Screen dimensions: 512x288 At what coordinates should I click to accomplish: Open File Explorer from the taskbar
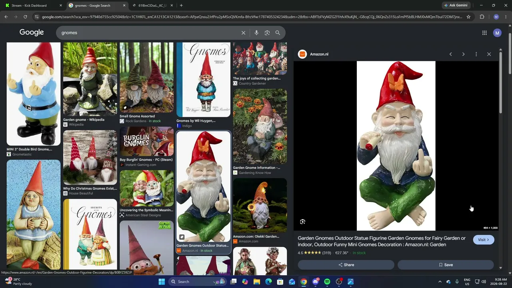click(x=257, y=282)
